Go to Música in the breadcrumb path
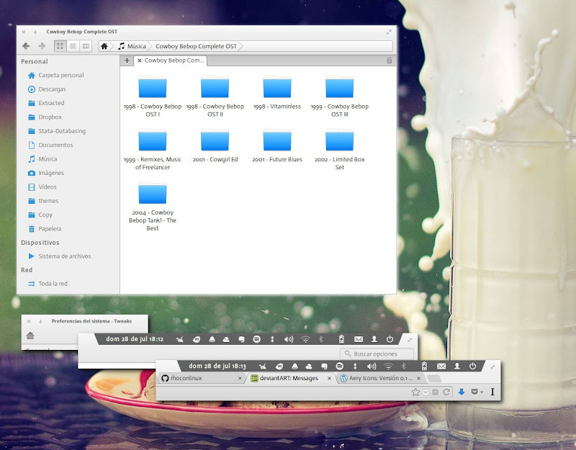 pyautogui.click(x=132, y=46)
